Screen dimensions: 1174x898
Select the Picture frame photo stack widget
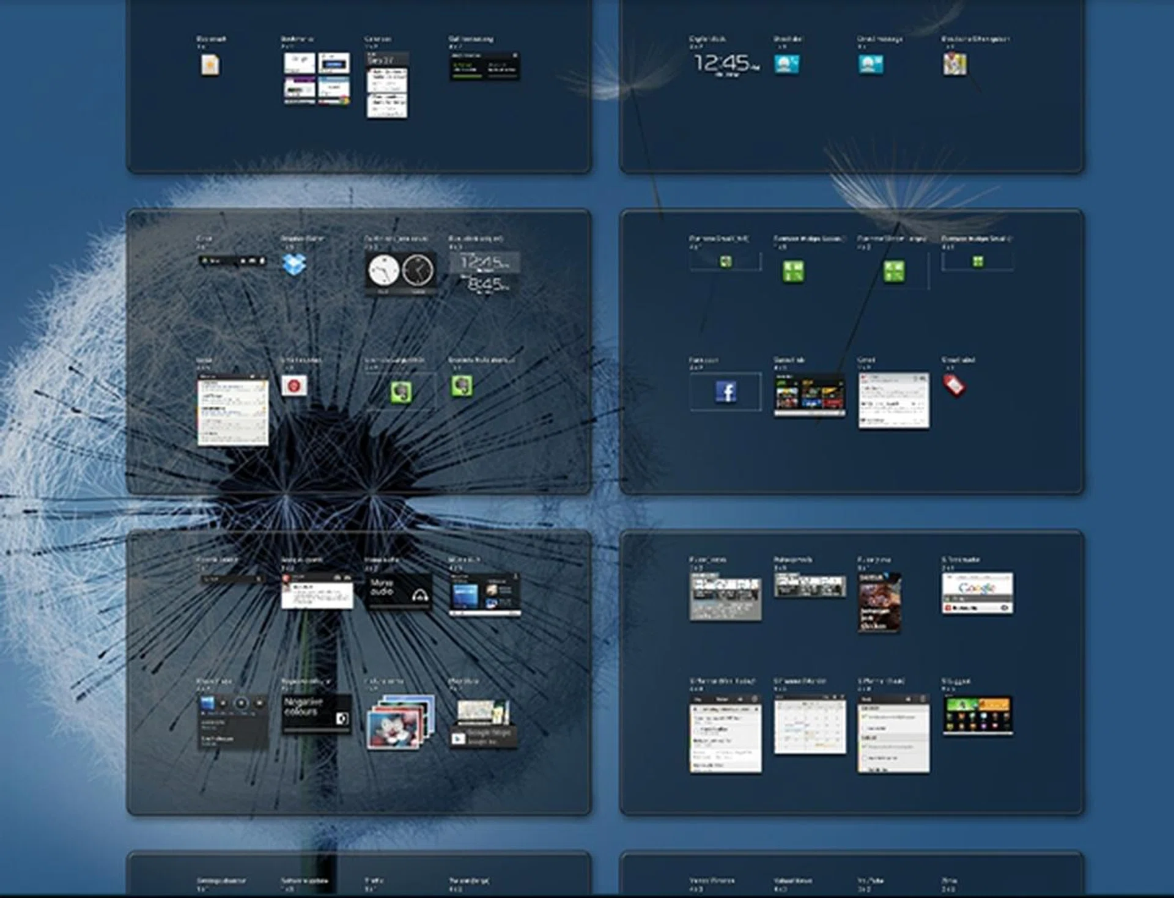pyautogui.click(x=401, y=721)
